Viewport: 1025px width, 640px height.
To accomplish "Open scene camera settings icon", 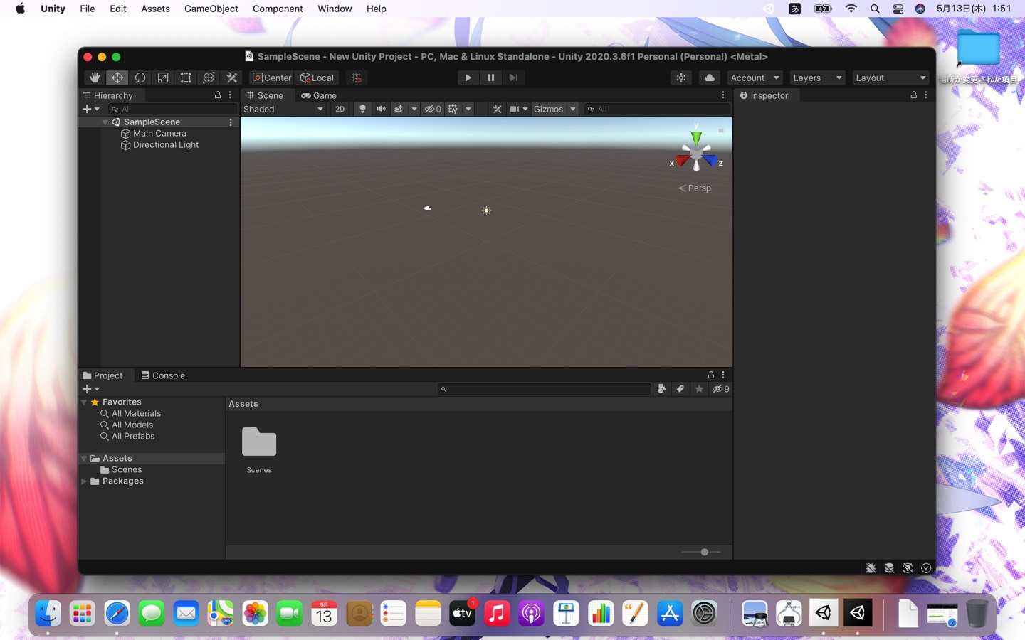I will pos(515,109).
